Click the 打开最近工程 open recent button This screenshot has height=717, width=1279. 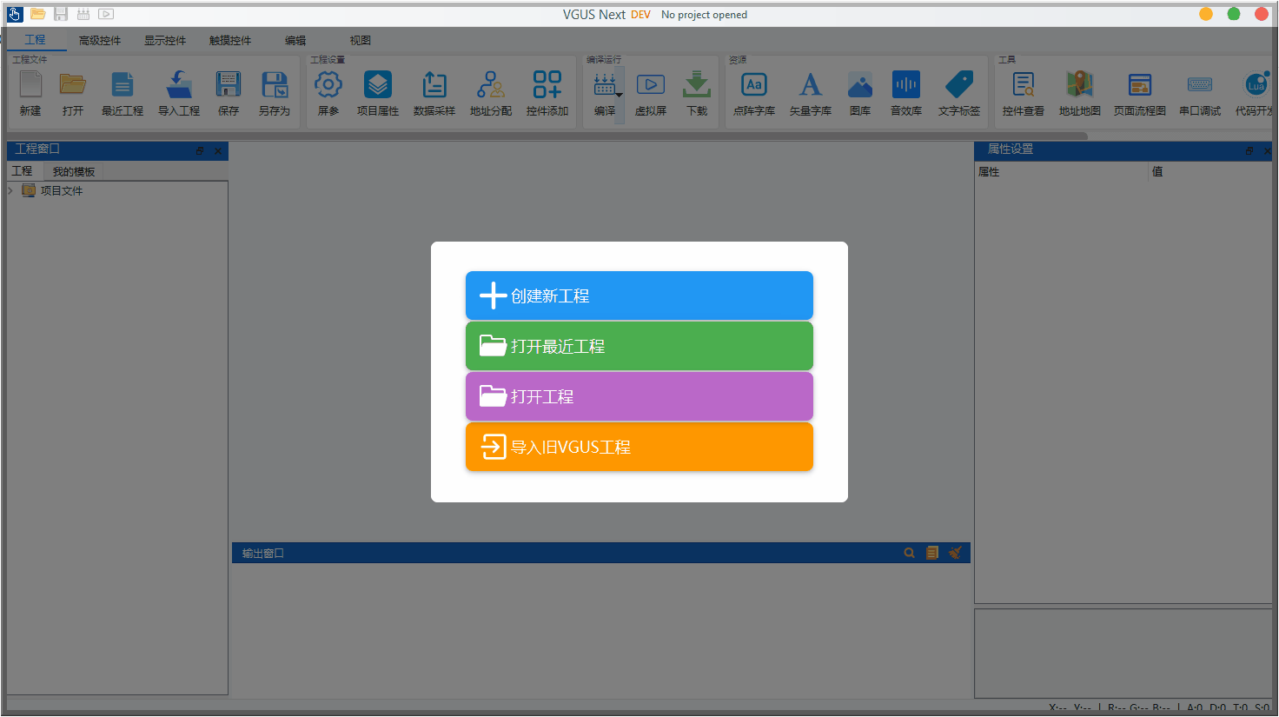tap(639, 346)
